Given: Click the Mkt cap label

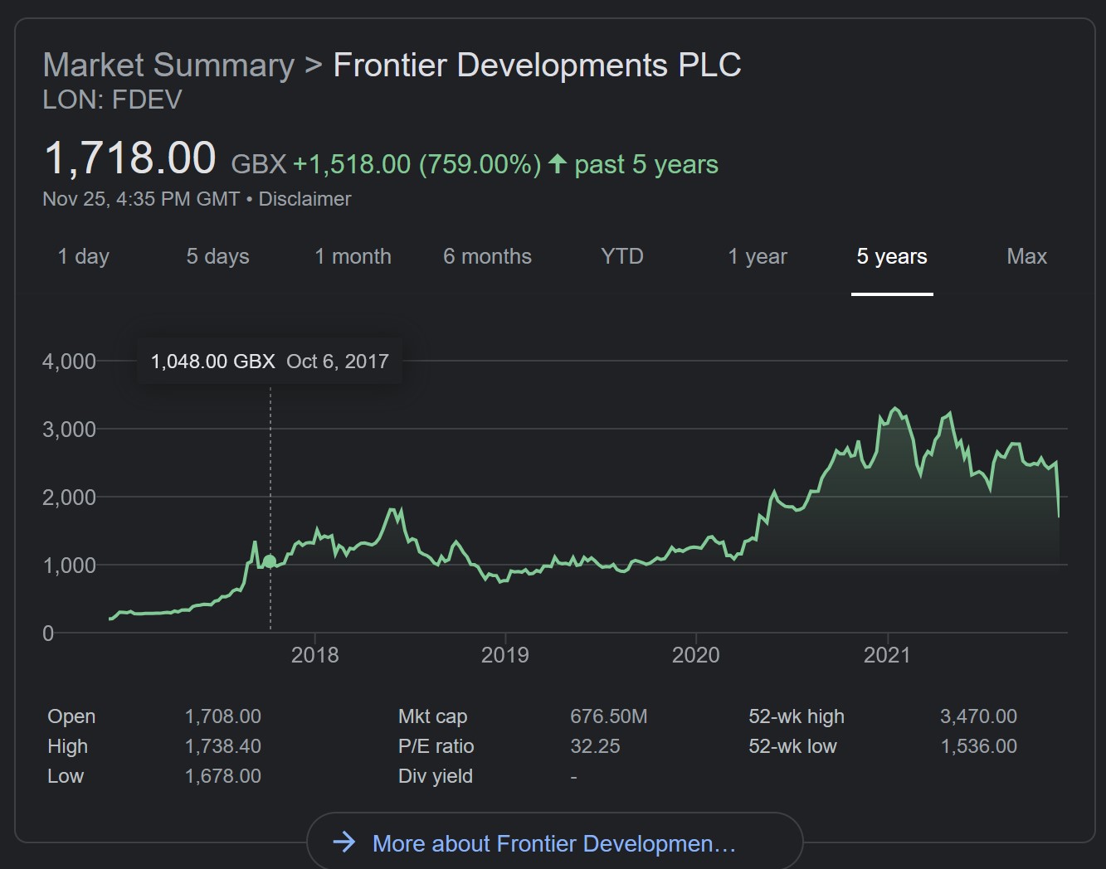Looking at the screenshot, I should pyautogui.click(x=433, y=716).
